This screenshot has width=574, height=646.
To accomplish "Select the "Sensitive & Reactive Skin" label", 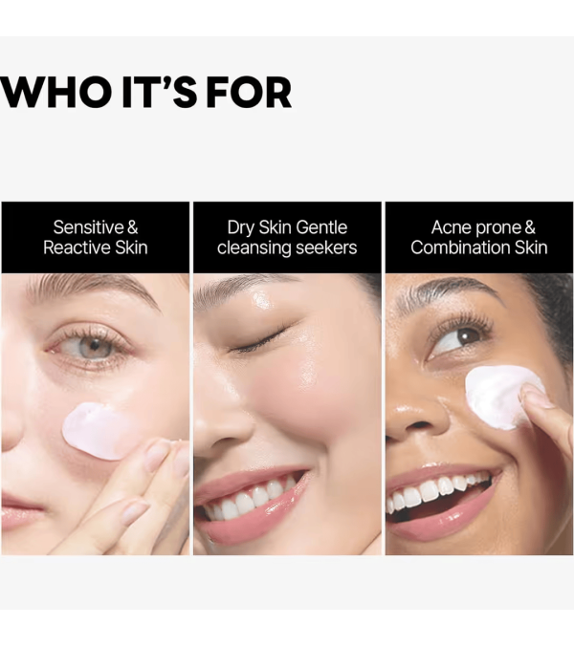I will tap(96, 237).
